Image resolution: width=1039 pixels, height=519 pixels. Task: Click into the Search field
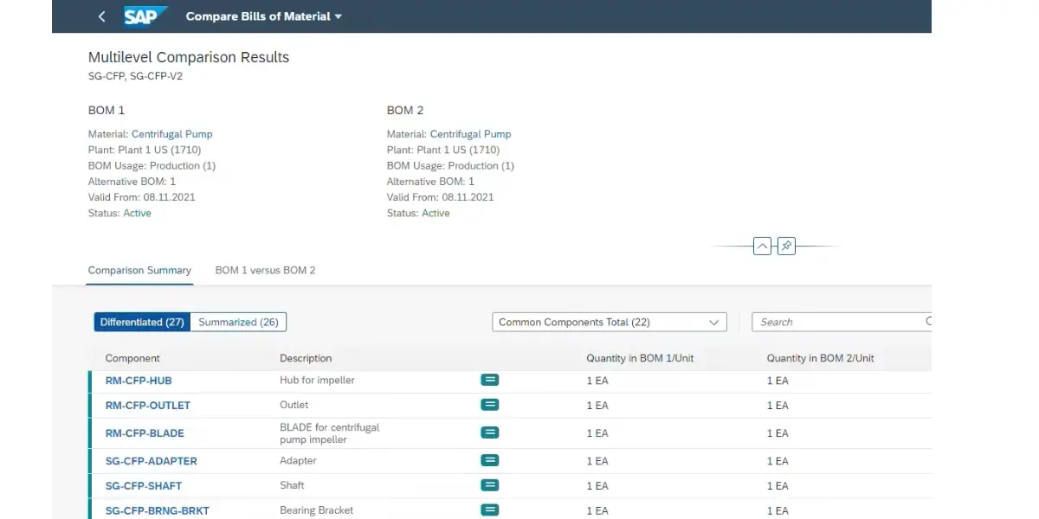tap(836, 322)
